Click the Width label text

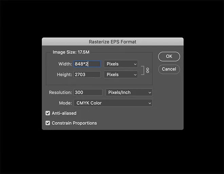click(x=65, y=64)
